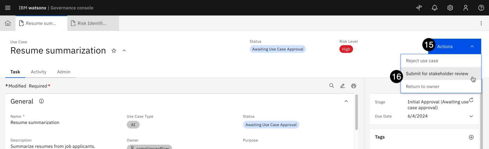
Task: Add a tag with plus icon
Action: point(471,137)
